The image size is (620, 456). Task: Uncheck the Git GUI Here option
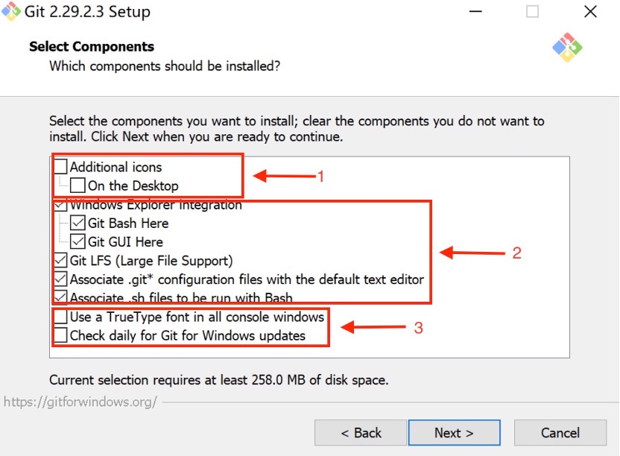[x=77, y=241]
